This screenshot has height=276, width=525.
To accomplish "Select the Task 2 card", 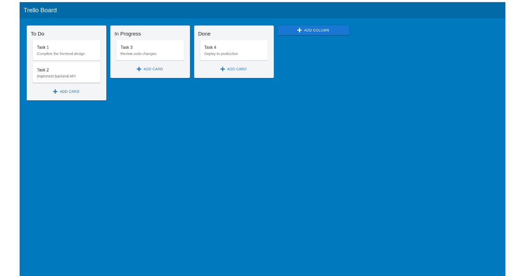I will (x=66, y=72).
